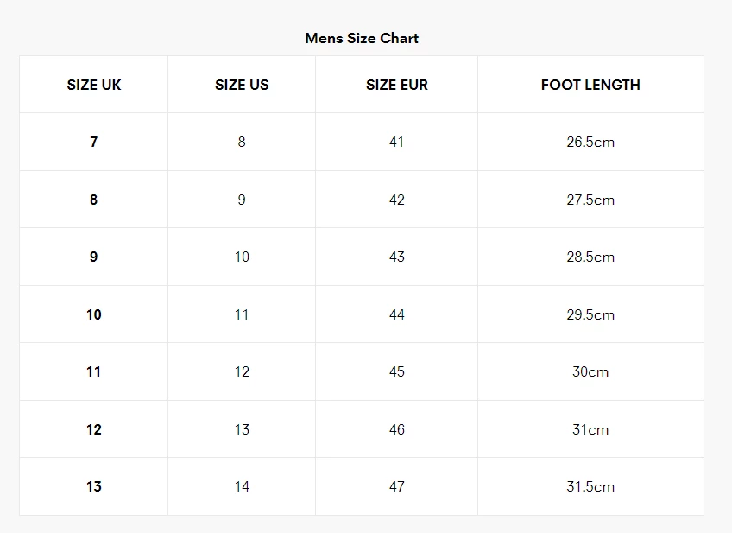Select the 30cm foot length cell

point(590,371)
